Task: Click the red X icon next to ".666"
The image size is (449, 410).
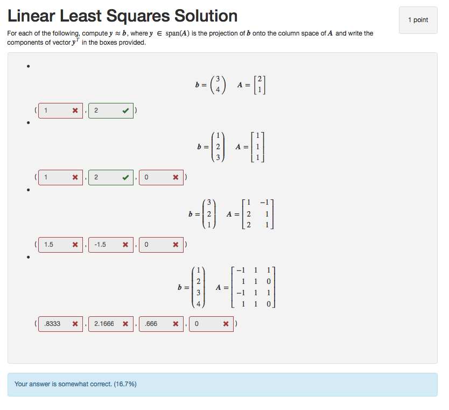Action: [176, 324]
